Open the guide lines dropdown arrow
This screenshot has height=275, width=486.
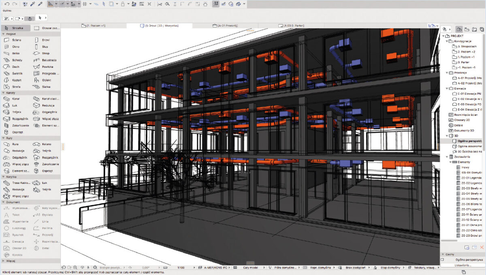(x=56, y=4)
